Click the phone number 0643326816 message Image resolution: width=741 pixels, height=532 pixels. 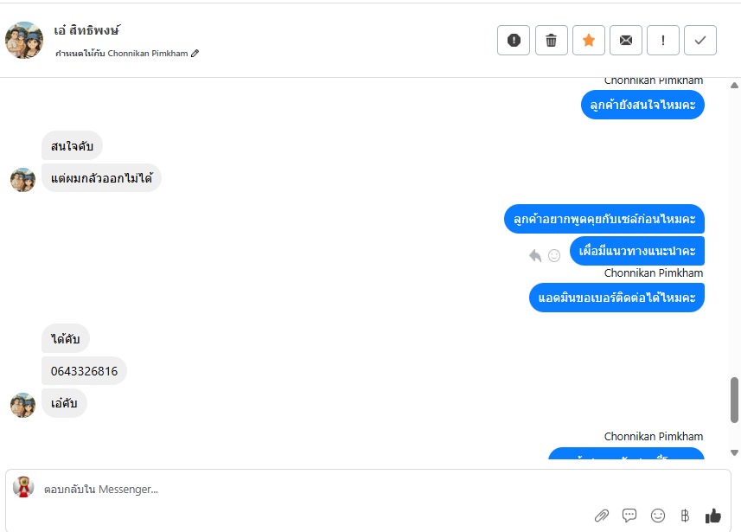(84, 371)
